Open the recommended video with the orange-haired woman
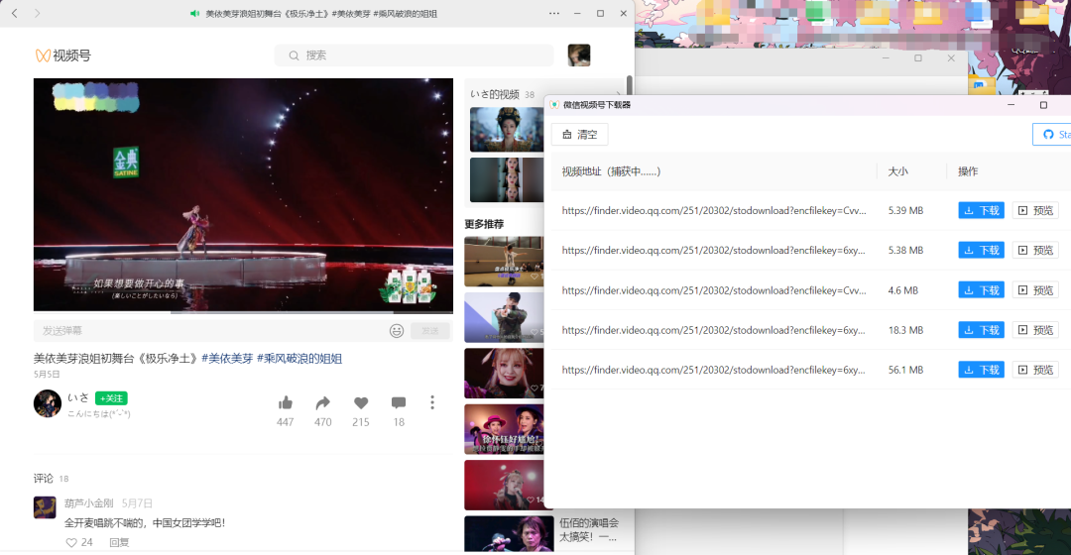 coord(504,374)
